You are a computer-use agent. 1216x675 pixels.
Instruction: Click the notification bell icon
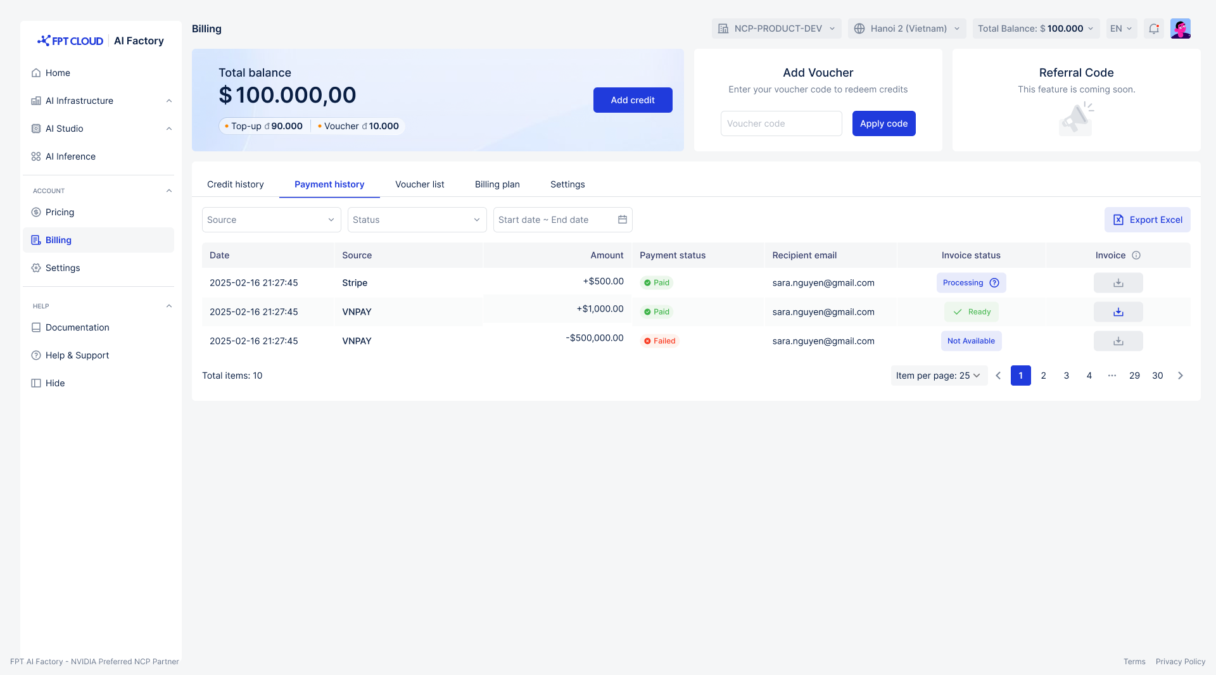tap(1154, 28)
